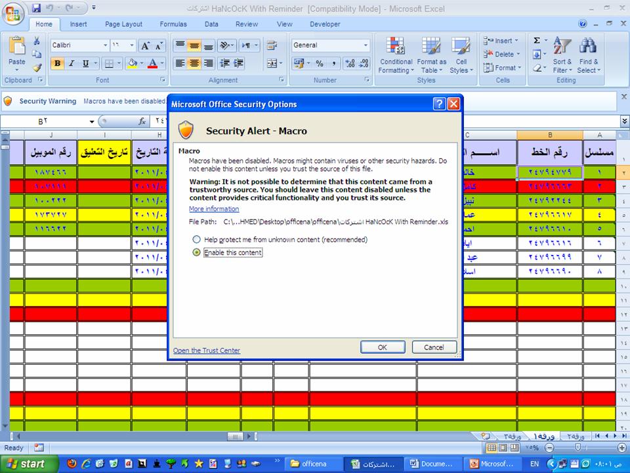Image resolution: width=630 pixels, height=473 pixels.
Task: Expand Format as Table gallery
Action: 432,55
